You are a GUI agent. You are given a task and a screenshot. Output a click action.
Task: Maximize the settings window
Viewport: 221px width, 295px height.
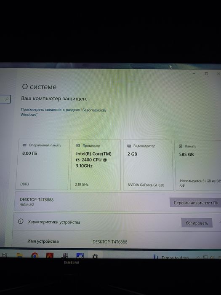click(206, 74)
